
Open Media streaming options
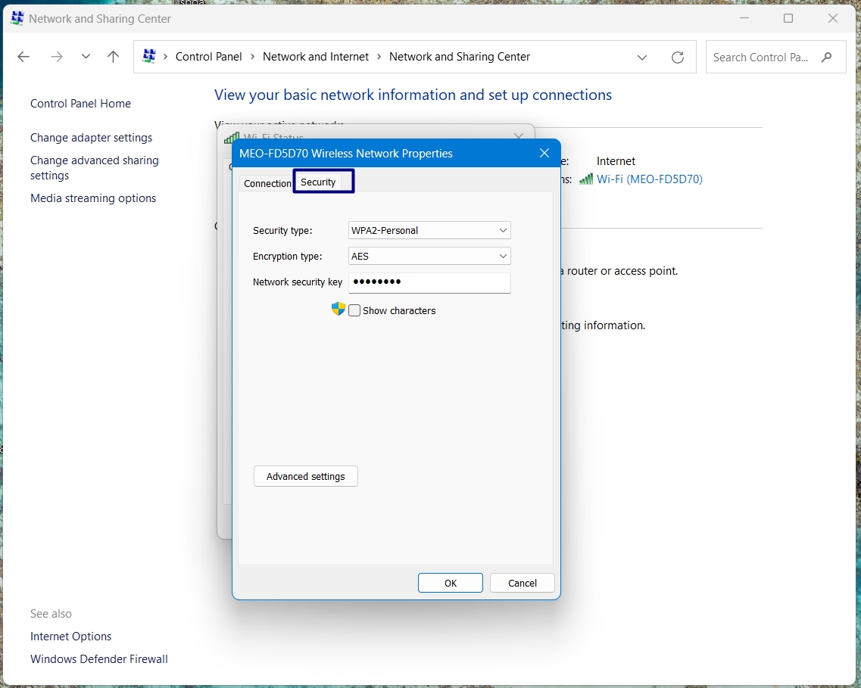pyautogui.click(x=93, y=198)
